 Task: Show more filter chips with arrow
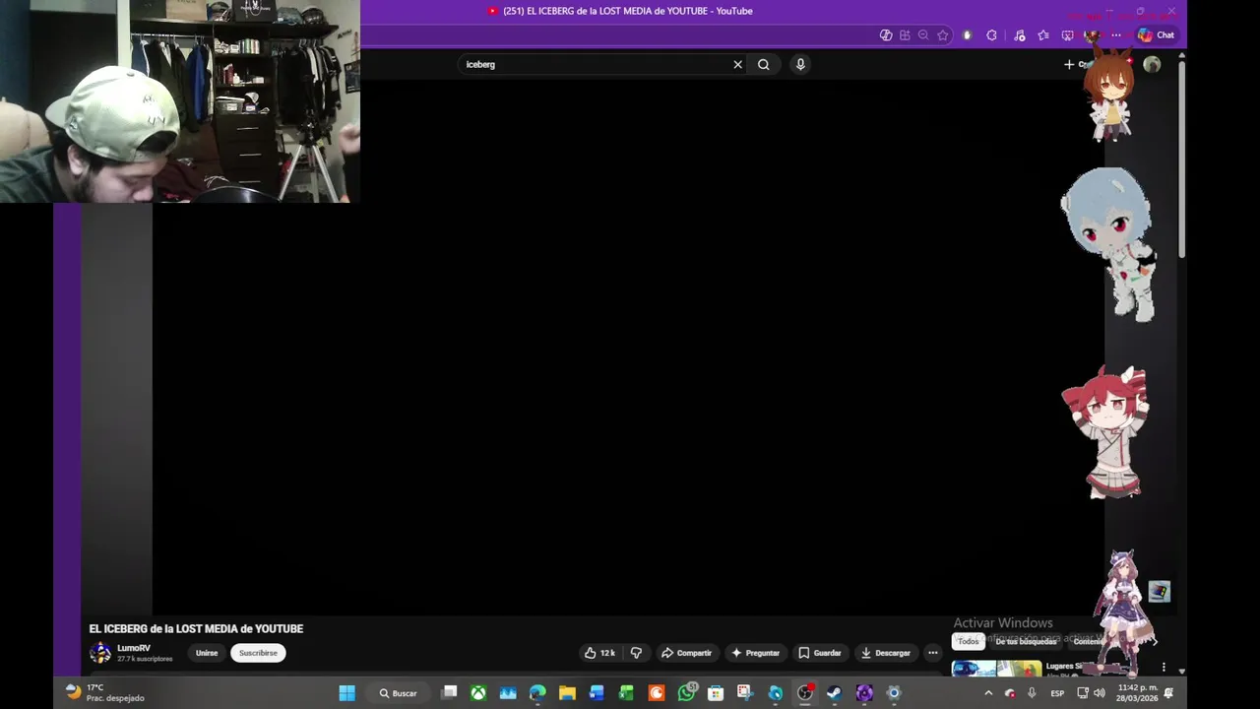pyautogui.click(x=1155, y=641)
